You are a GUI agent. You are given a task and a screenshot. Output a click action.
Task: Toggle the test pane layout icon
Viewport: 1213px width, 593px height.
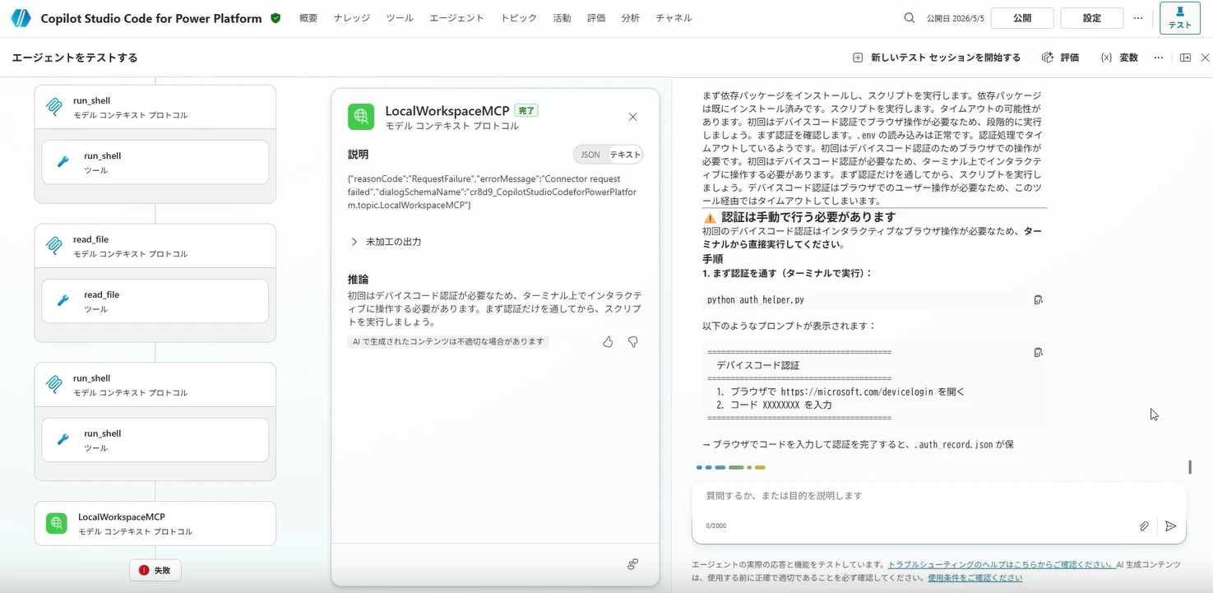pos(1185,58)
